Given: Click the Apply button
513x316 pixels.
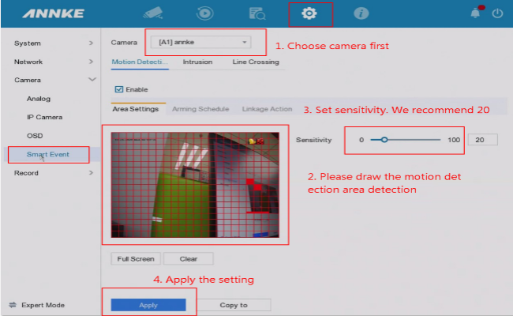Looking at the screenshot, I should click(x=148, y=305).
